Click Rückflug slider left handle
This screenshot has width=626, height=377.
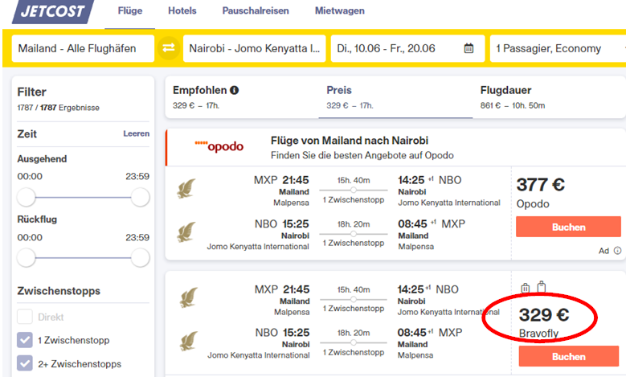click(27, 258)
